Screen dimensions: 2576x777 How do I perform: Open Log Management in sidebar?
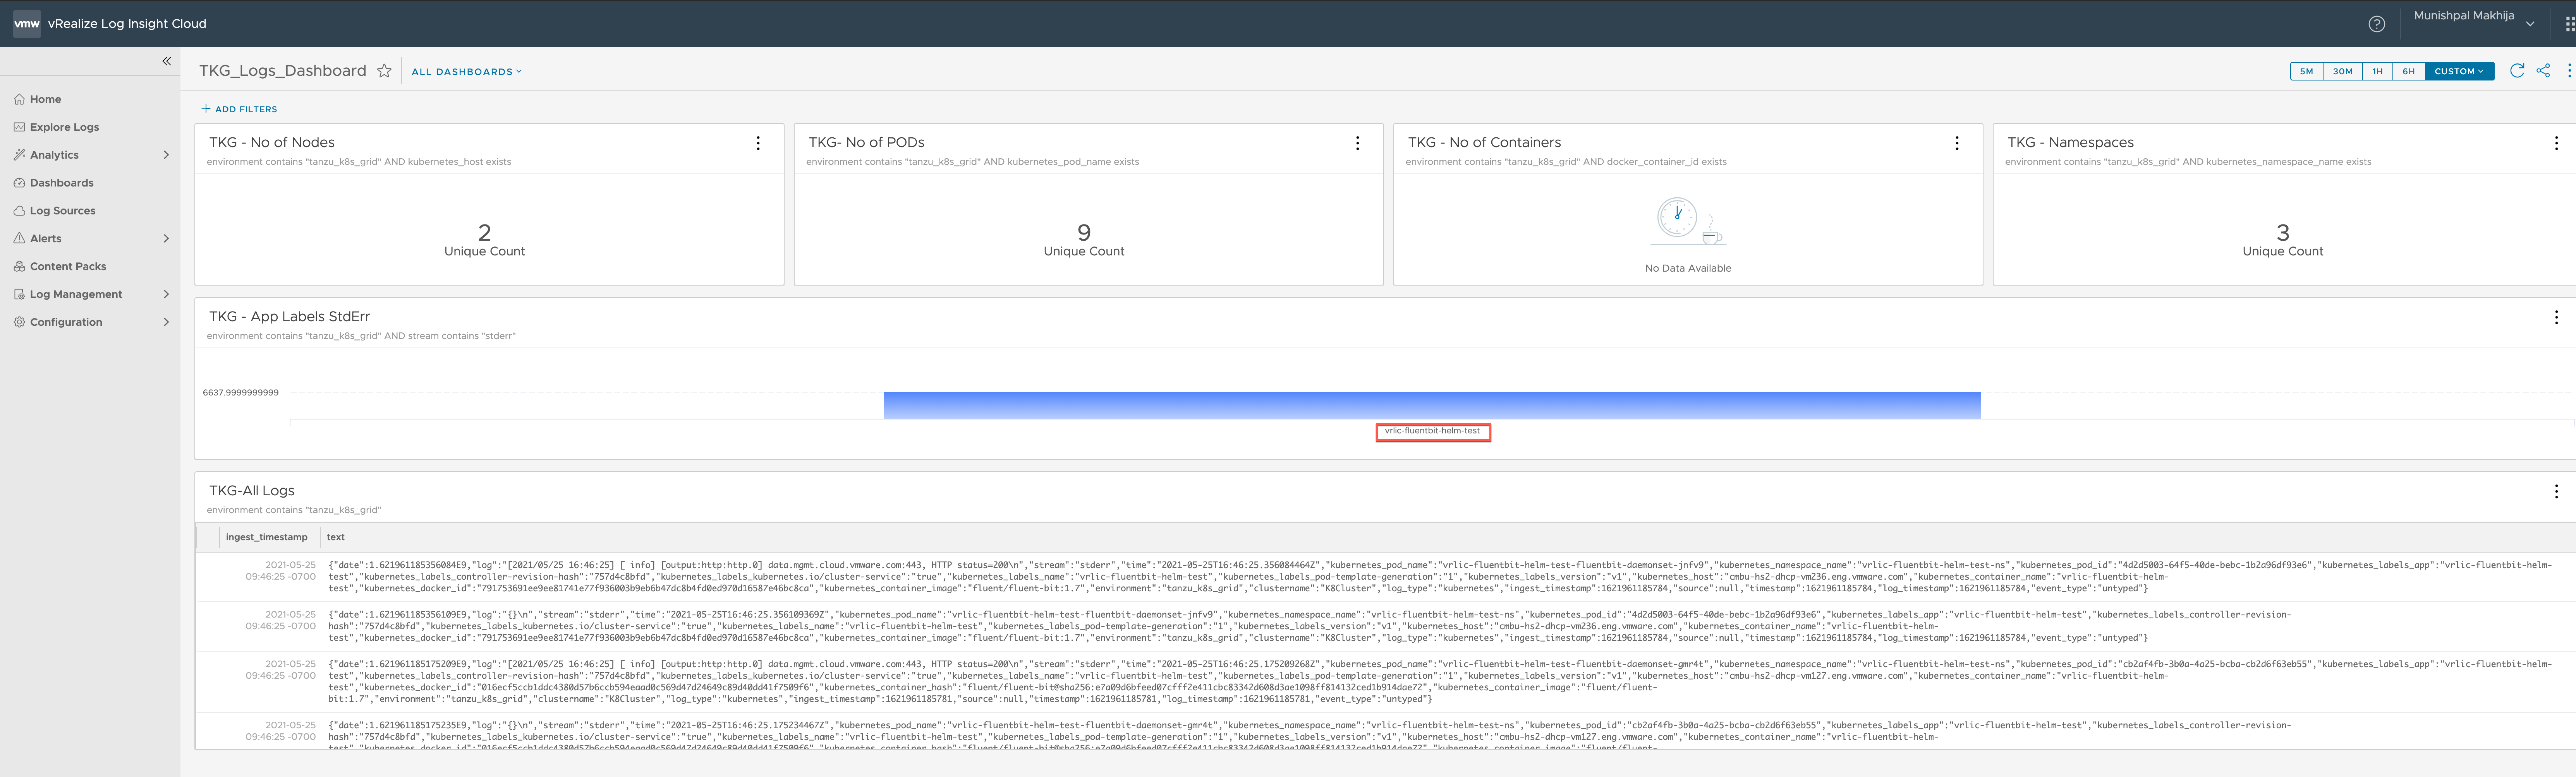76,294
